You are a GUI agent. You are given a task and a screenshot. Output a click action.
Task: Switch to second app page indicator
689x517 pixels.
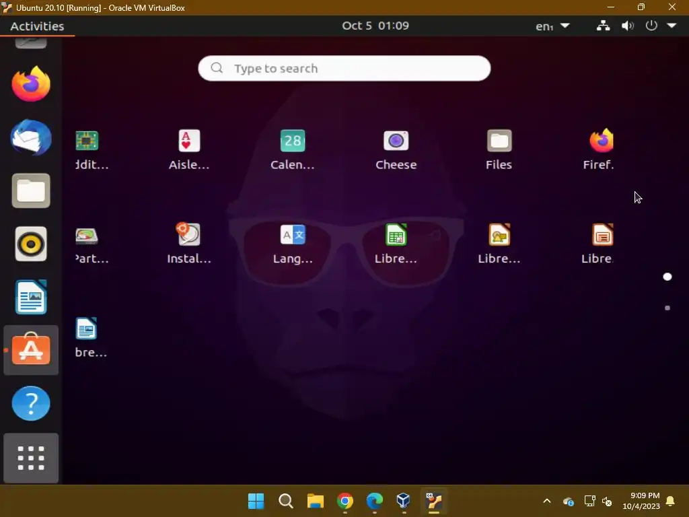pyautogui.click(x=667, y=308)
